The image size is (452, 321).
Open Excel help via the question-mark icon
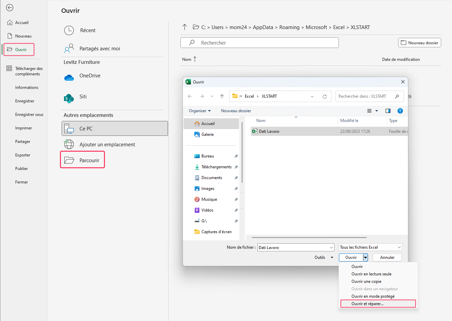pos(400,110)
